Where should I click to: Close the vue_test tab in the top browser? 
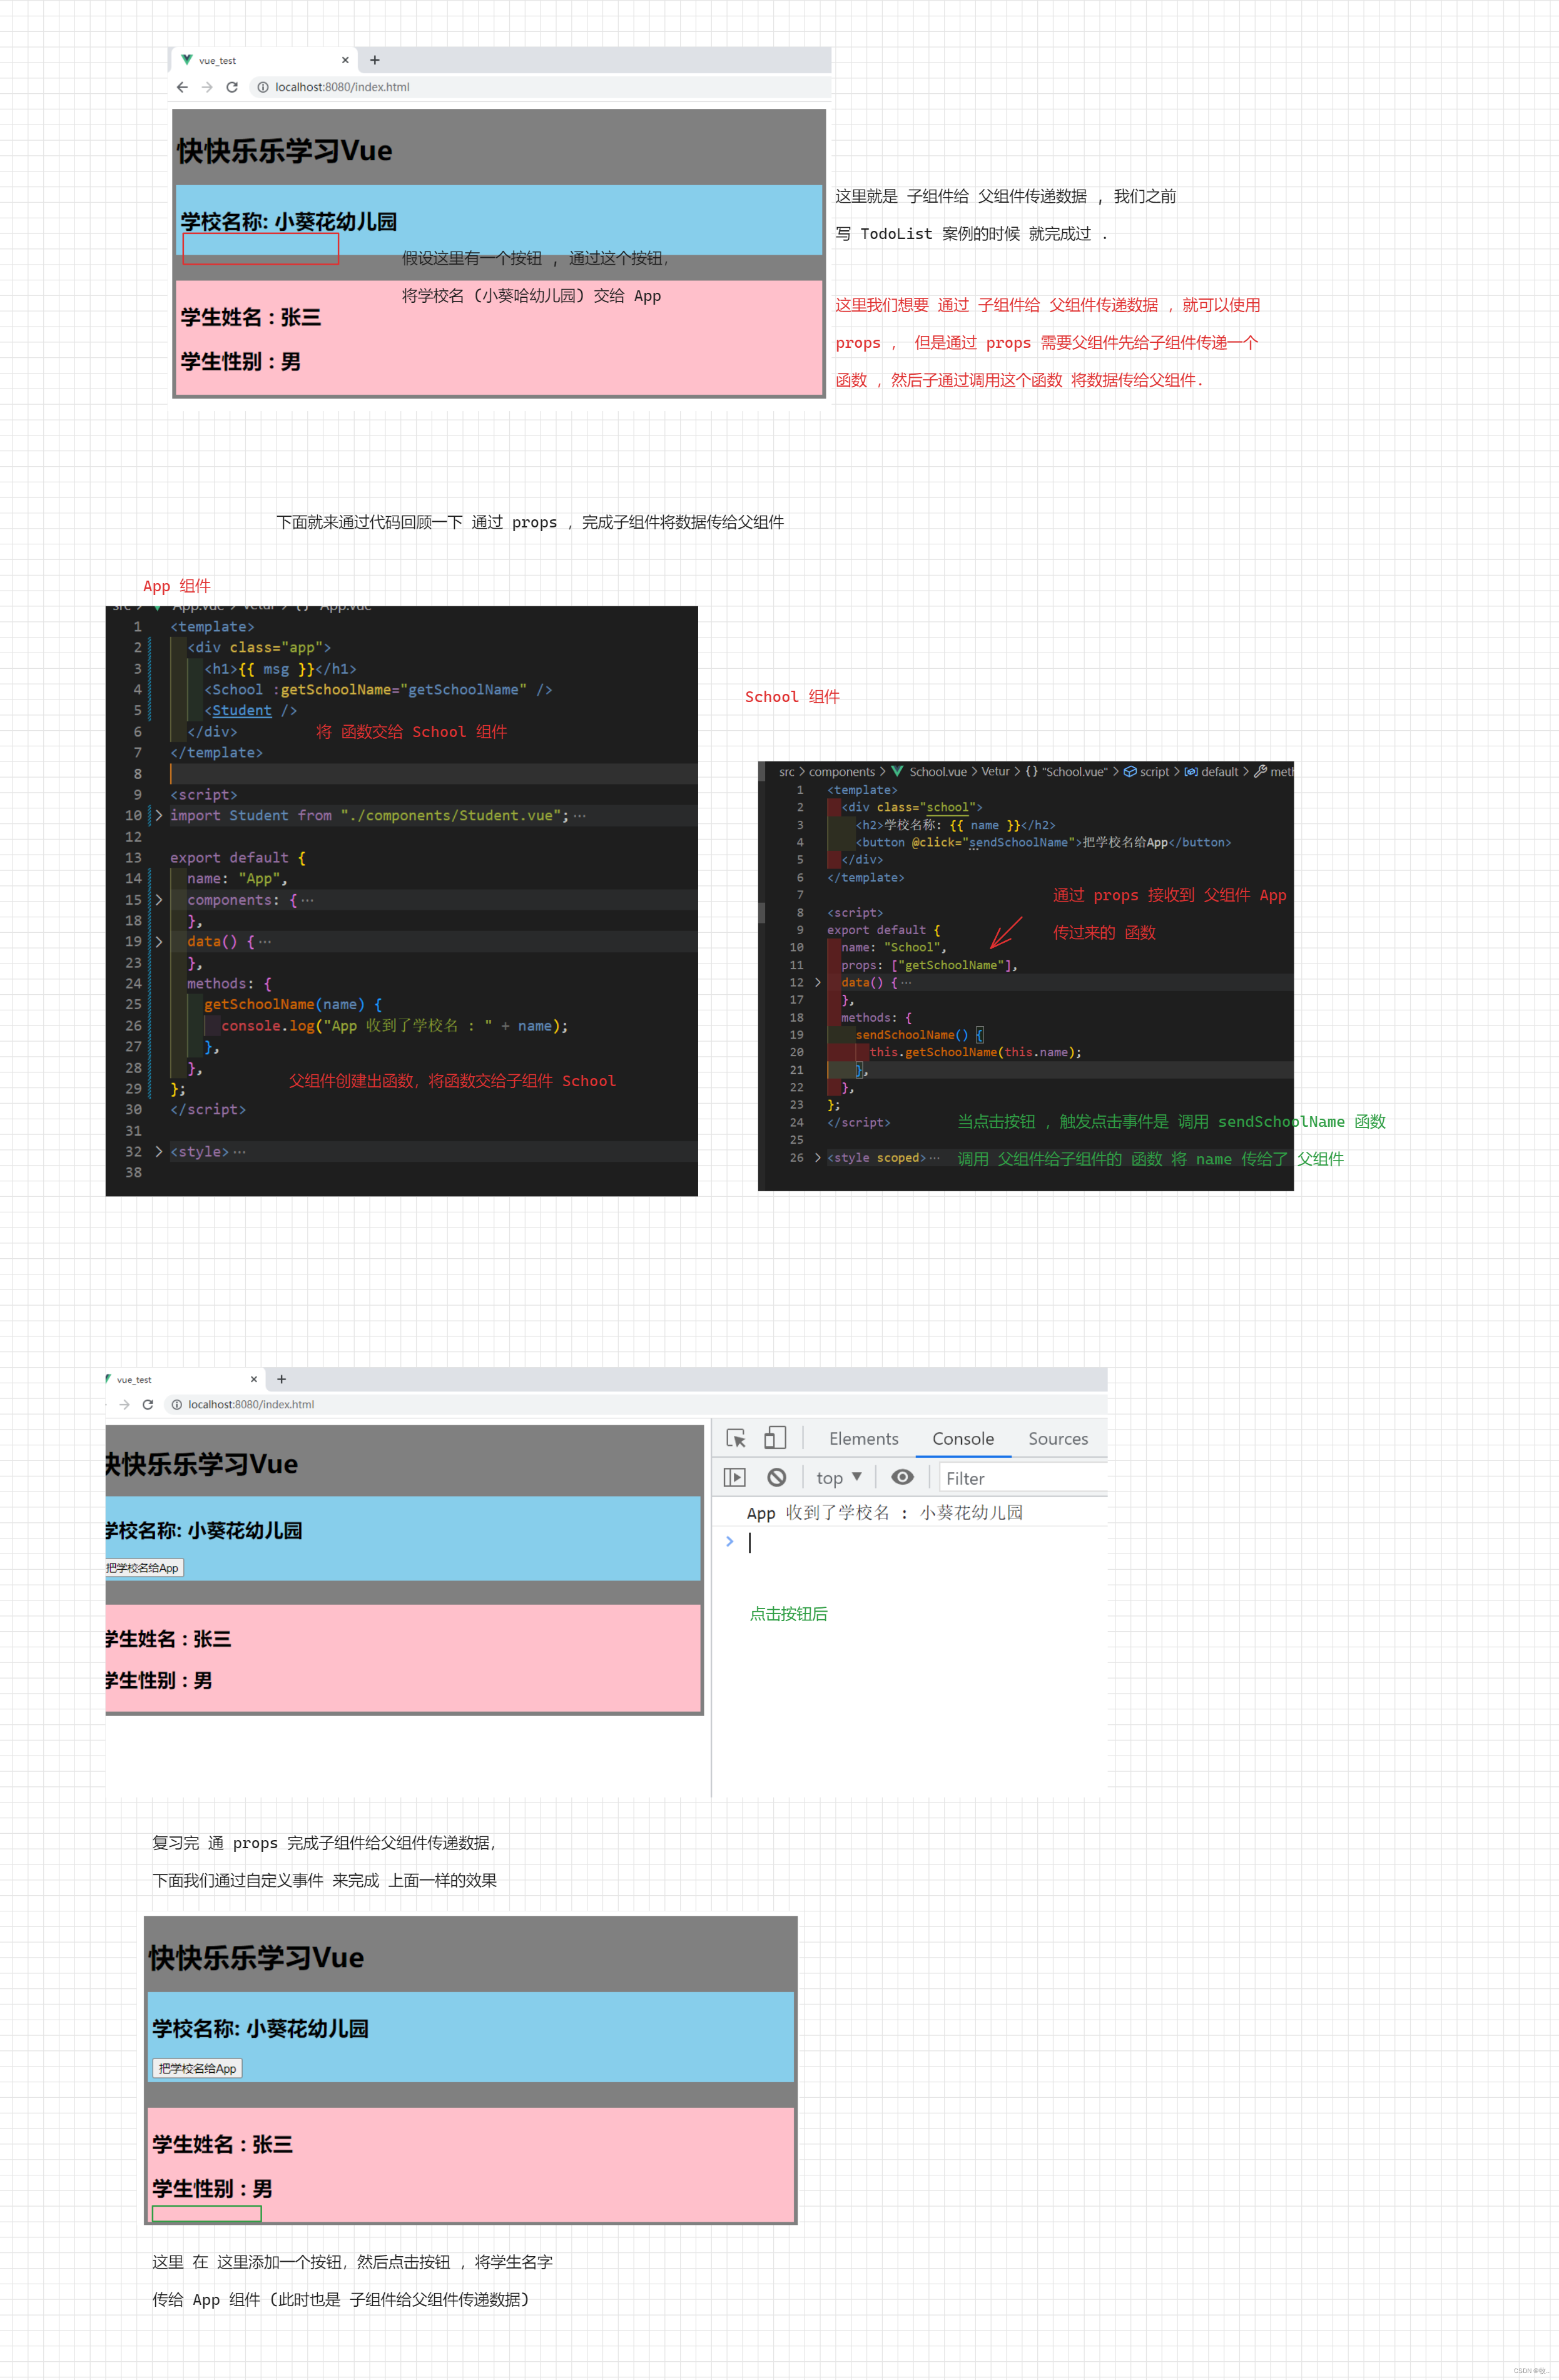click(345, 60)
